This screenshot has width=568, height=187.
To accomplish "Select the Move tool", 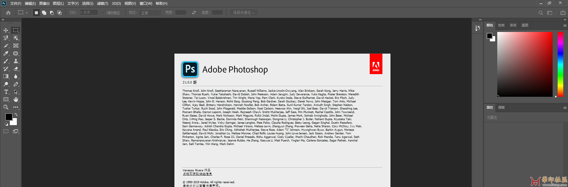I will click(x=6, y=30).
